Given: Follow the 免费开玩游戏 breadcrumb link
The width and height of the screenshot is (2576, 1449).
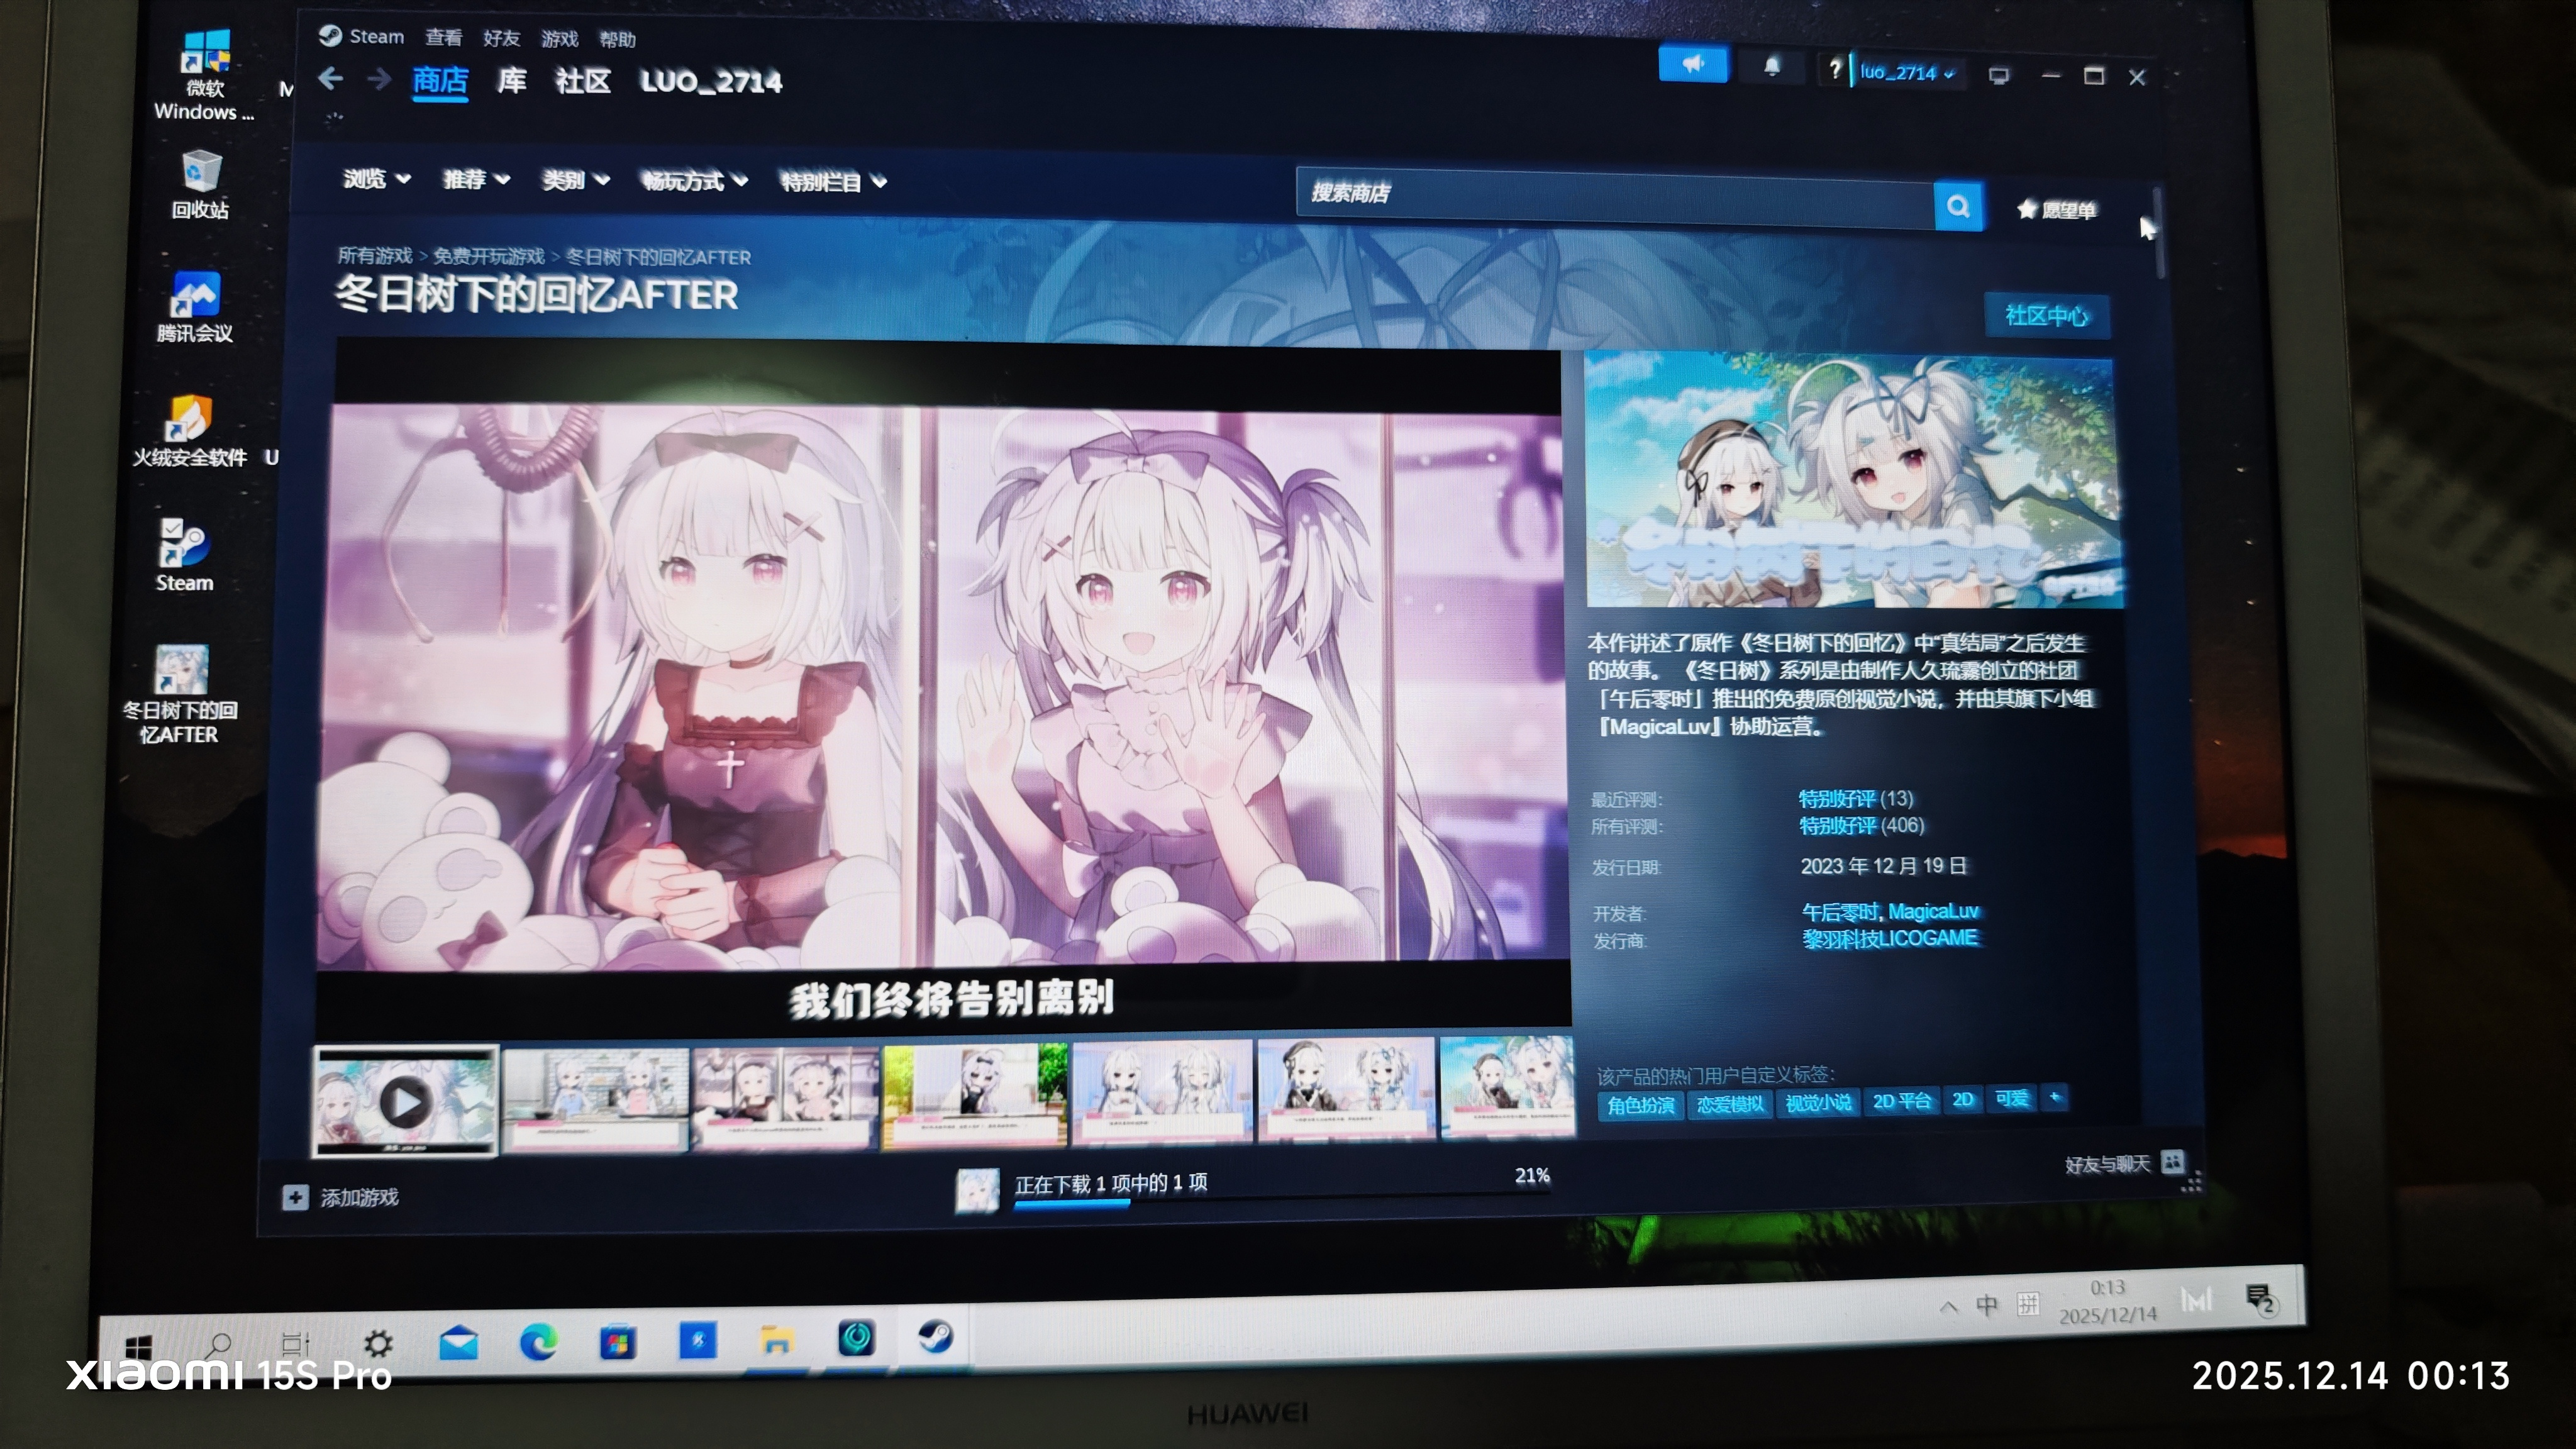Looking at the screenshot, I should pyautogui.click(x=489, y=257).
